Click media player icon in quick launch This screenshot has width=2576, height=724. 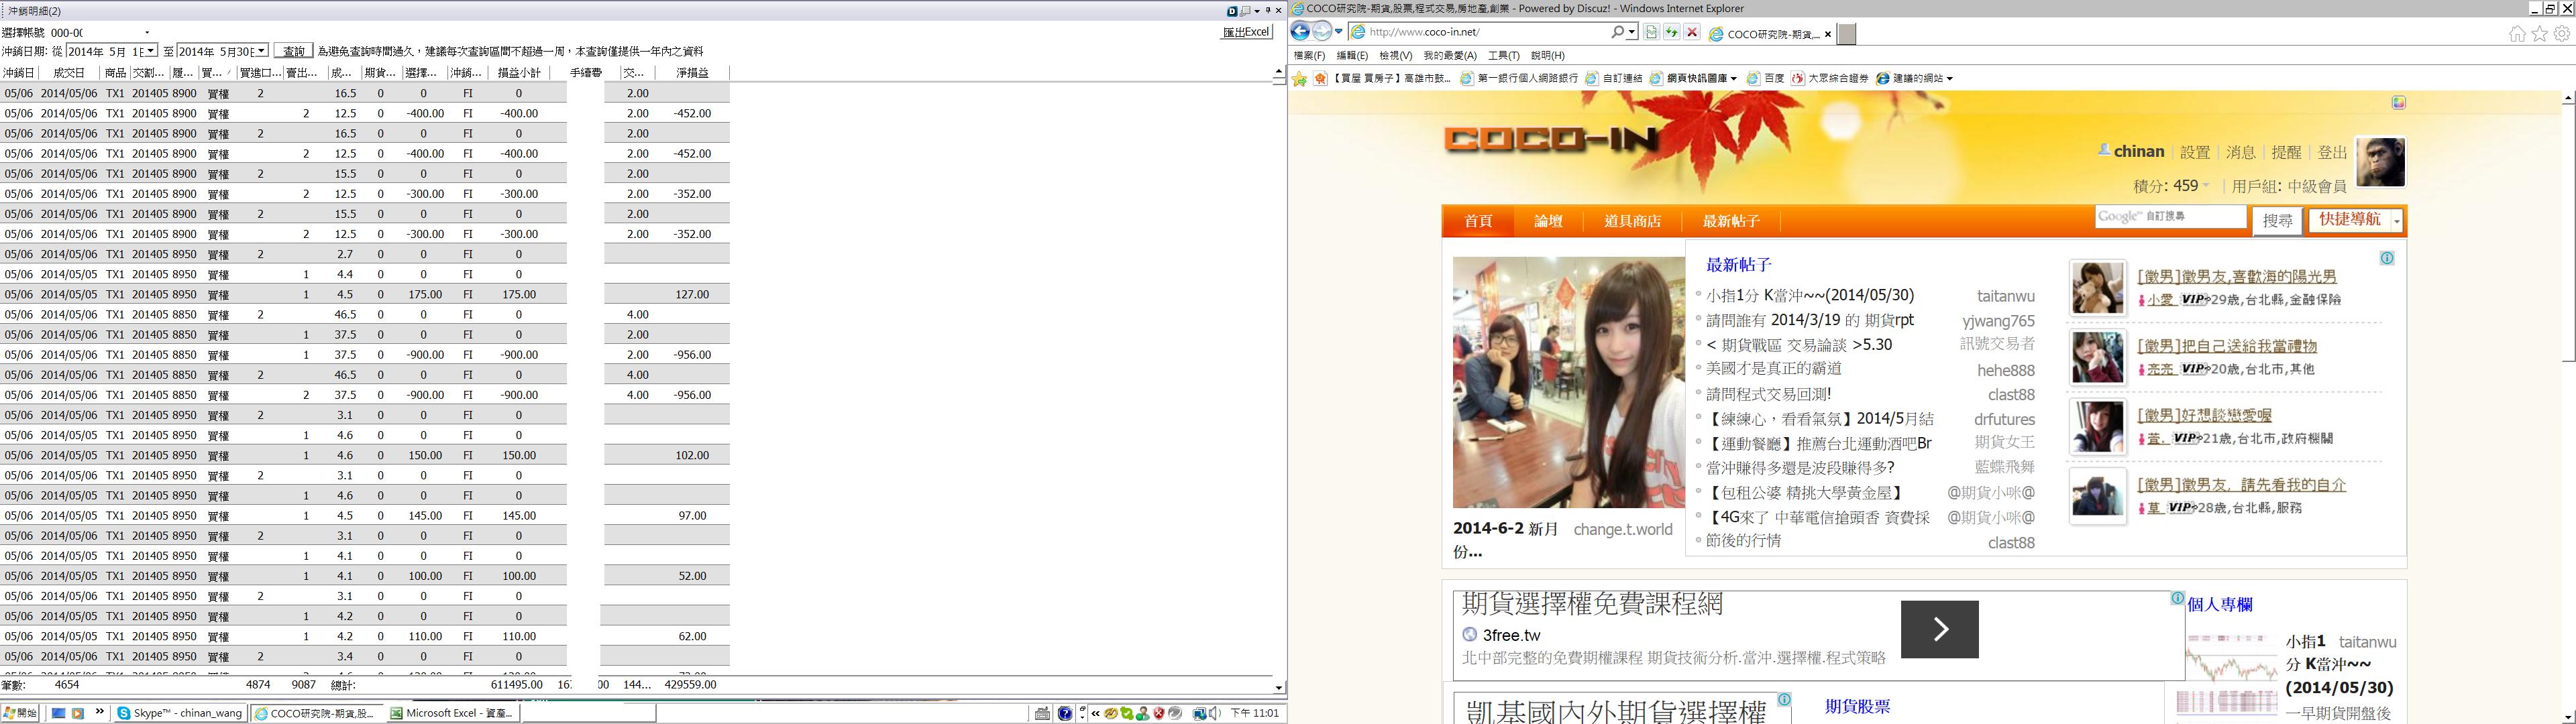click(78, 713)
